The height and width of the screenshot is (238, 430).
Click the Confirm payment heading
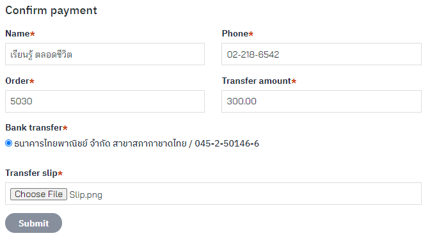click(51, 10)
